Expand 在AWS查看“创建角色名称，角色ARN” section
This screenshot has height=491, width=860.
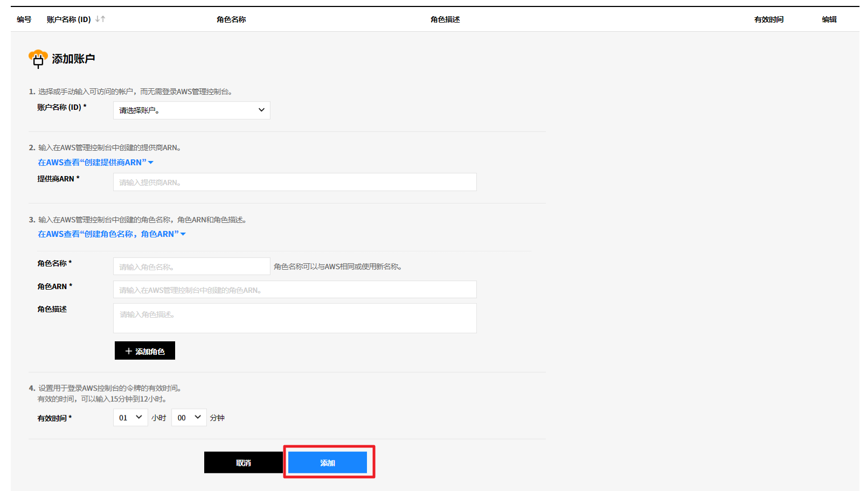point(112,234)
